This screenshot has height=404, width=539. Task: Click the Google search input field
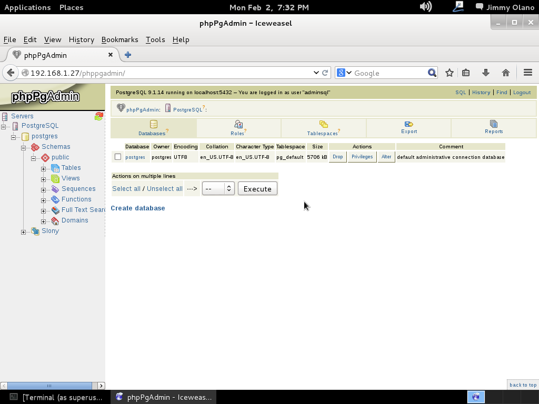(390, 73)
